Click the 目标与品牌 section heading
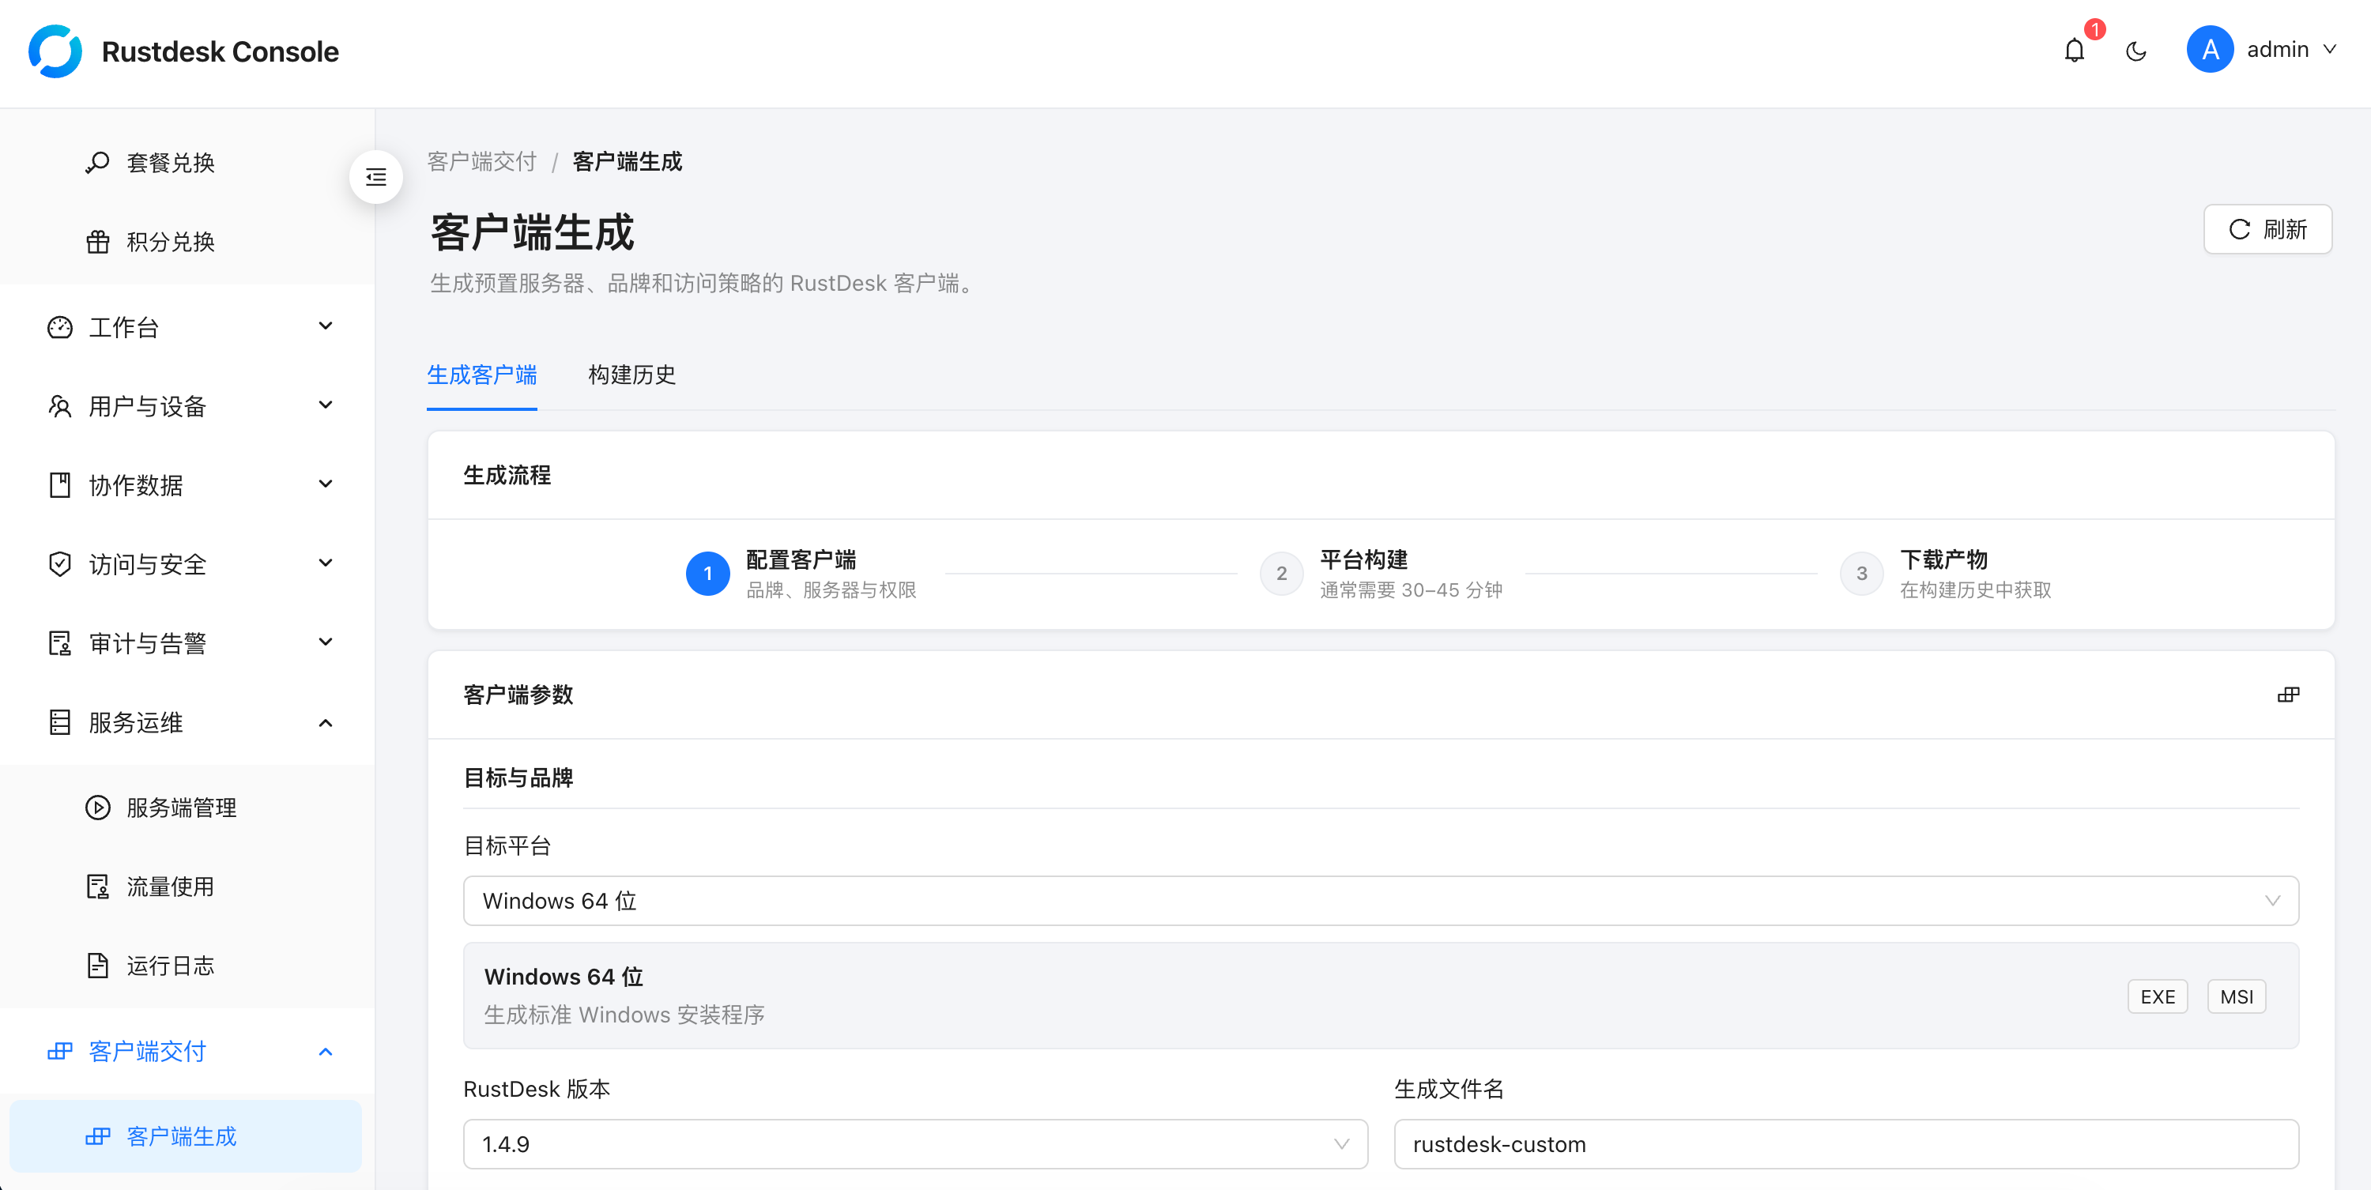Image resolution: width=2371 pixels, height=1190 pixels. click(518, 778)
